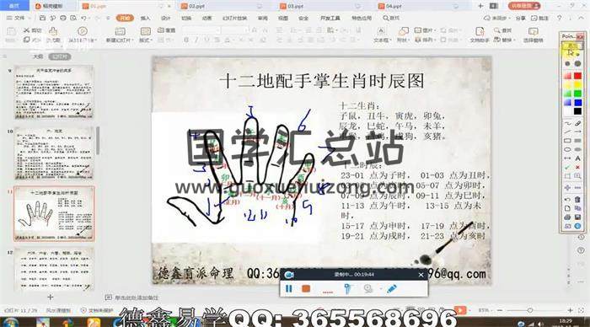Click the 文档助手 ribbon button
The height and width of the screenshot is (327, 590).
[479, 35]
